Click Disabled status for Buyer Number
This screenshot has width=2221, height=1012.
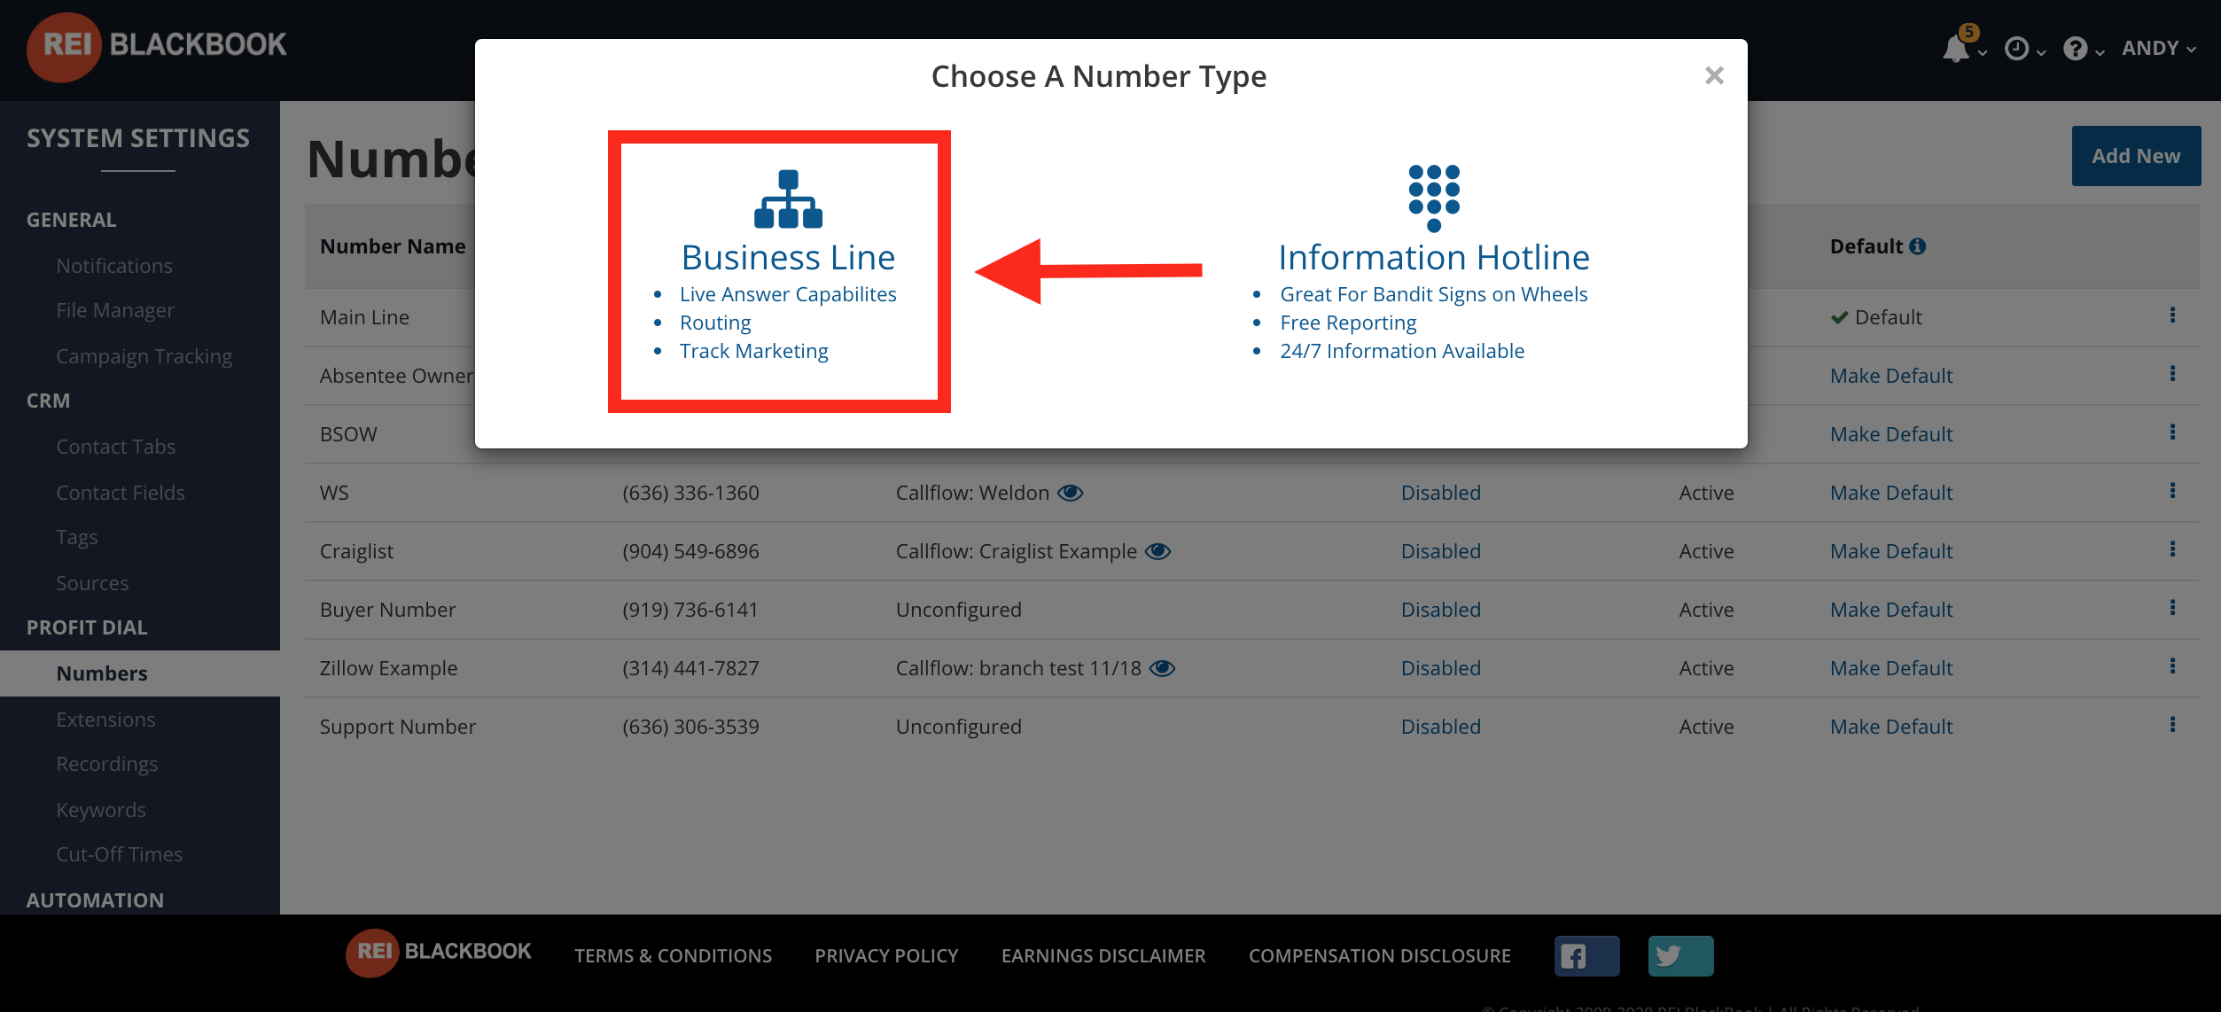(x=1440, y=610)
